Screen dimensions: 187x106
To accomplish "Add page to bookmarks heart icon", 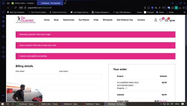I will tap(164, 8).
